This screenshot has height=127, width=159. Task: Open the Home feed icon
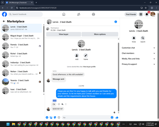click(64, 14)
